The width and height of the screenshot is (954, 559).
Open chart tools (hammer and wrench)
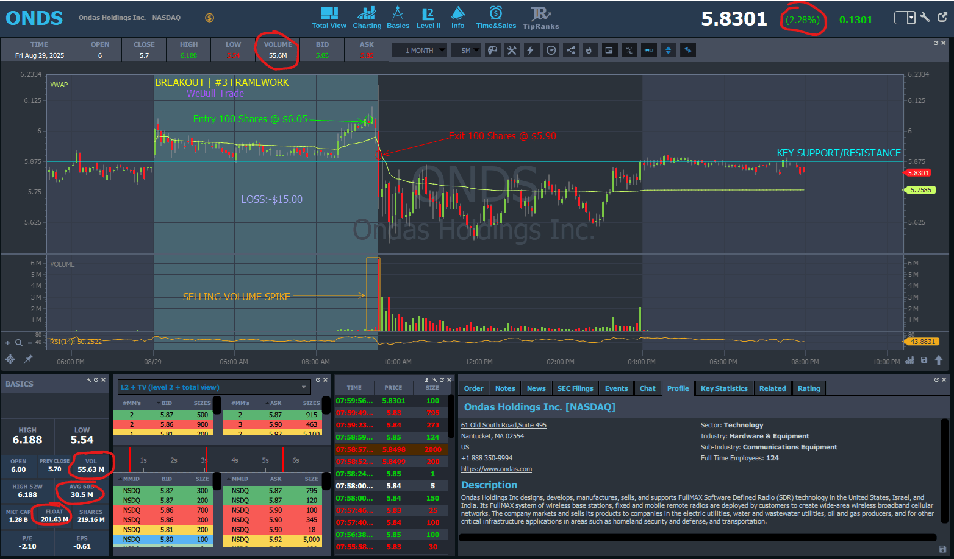[x=512, y=51]
